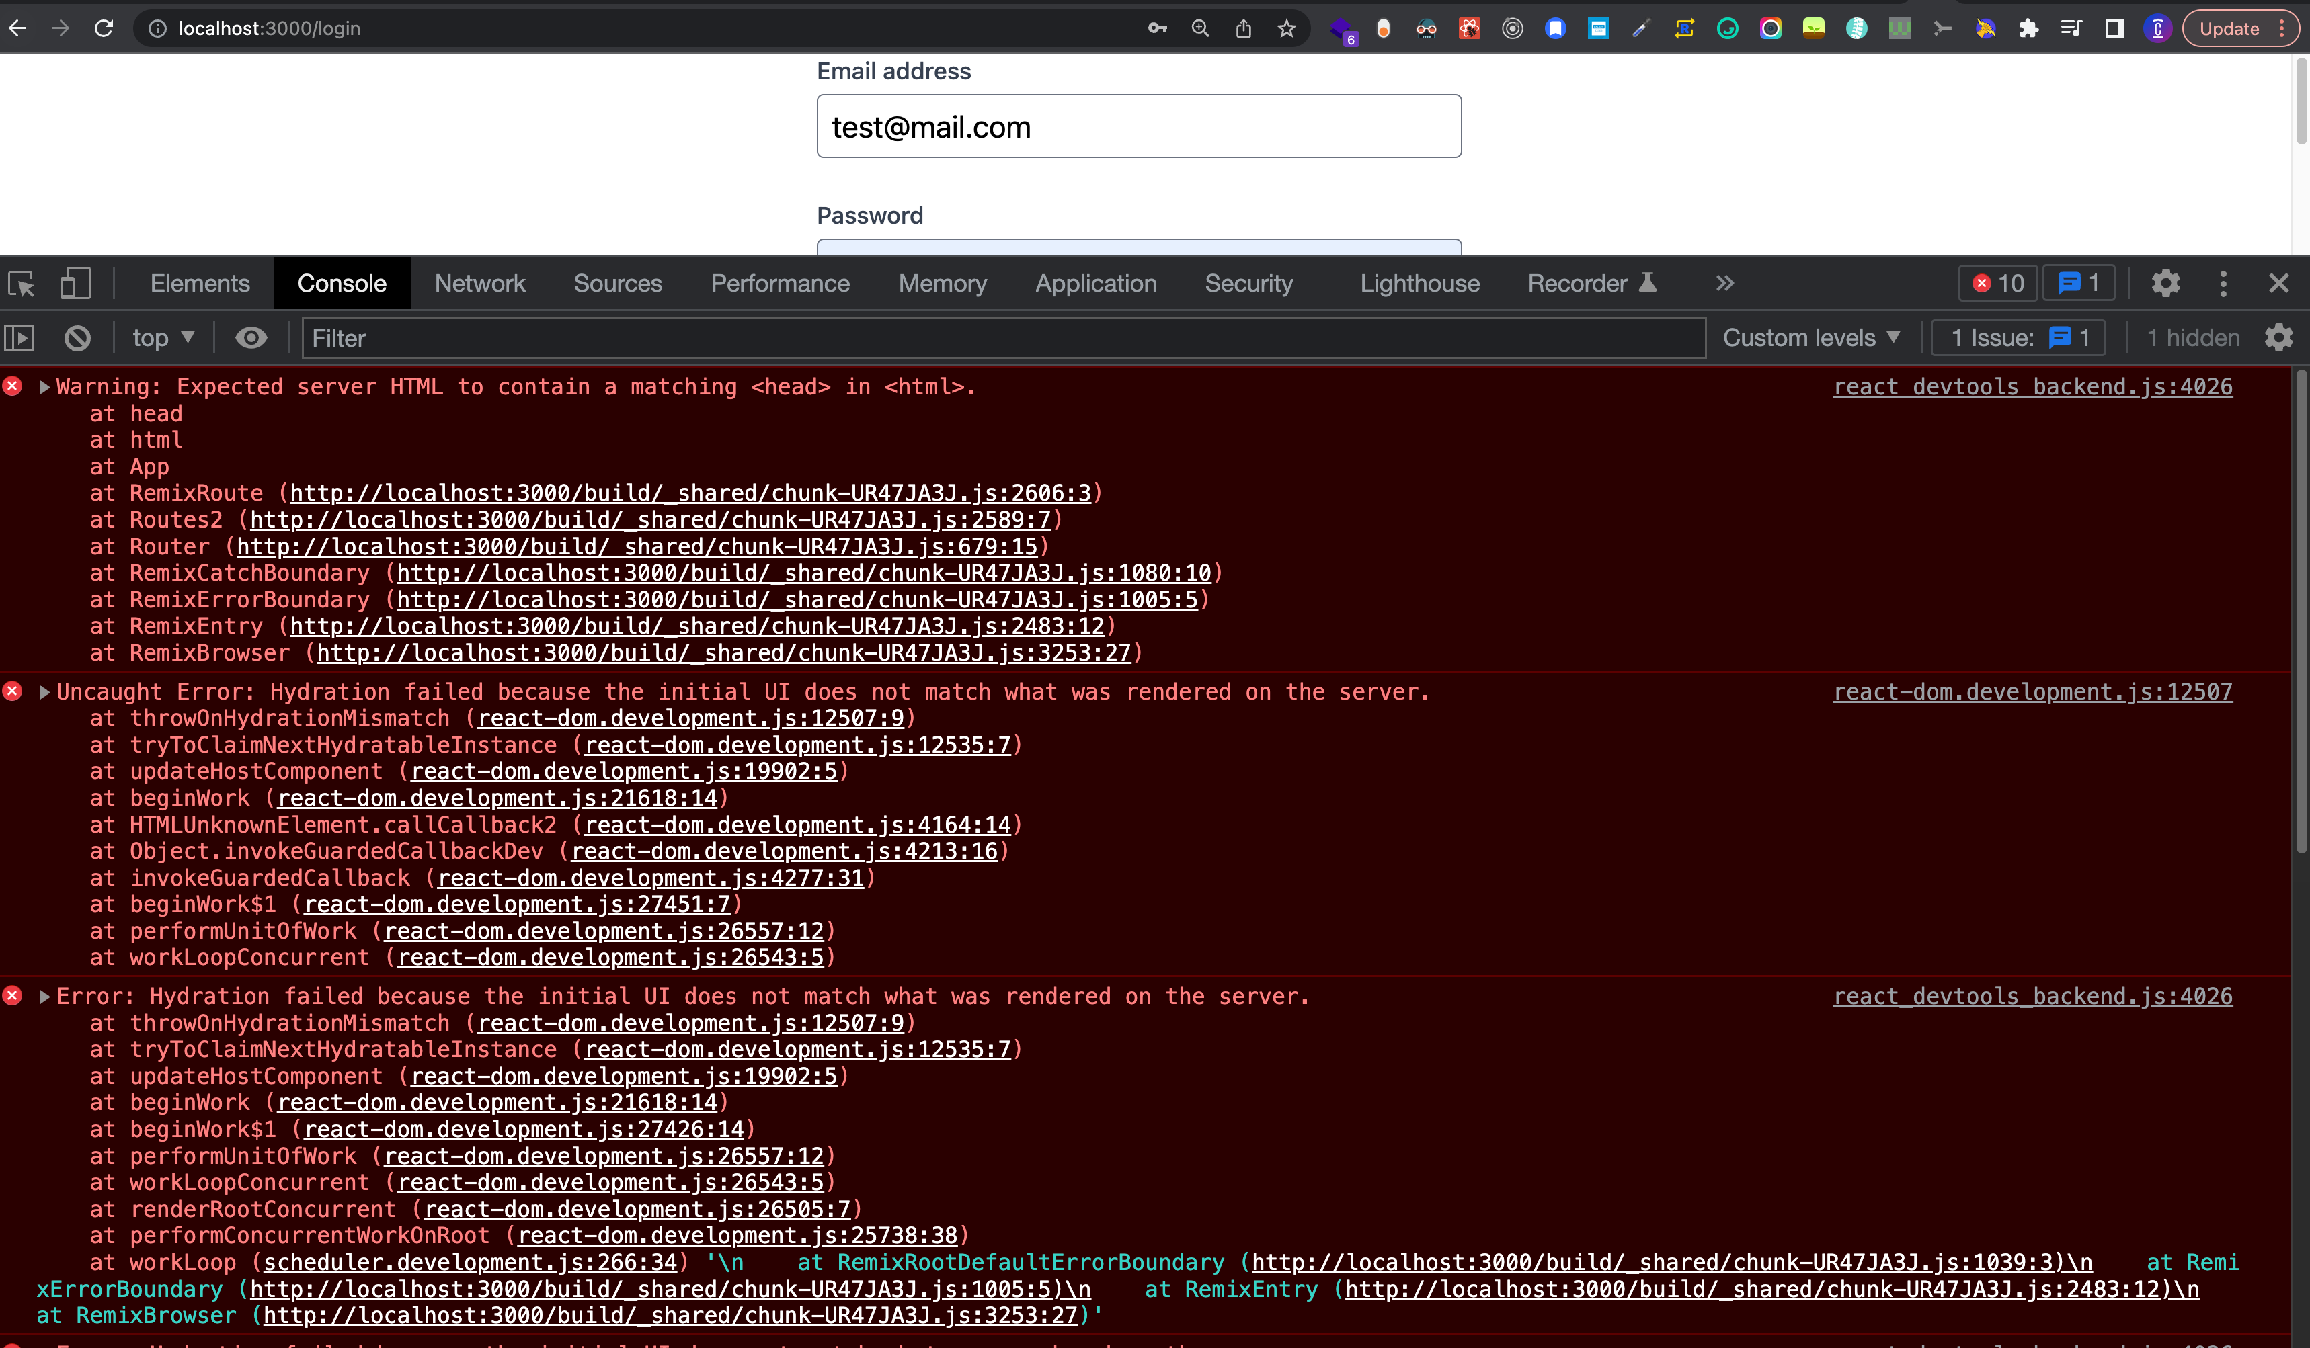Open RemixBrowser chunk-UR47JA3J.js:3253:27 link in first error
Image resolution: width=2310 pixels, height=1348 pixels.
(x=724, y=652)
